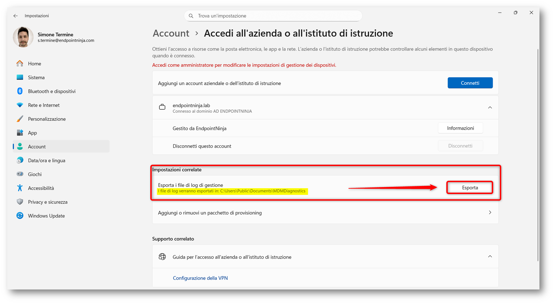
Task: Open the Configurazione della VPN link
Action: tap(200, 278)
